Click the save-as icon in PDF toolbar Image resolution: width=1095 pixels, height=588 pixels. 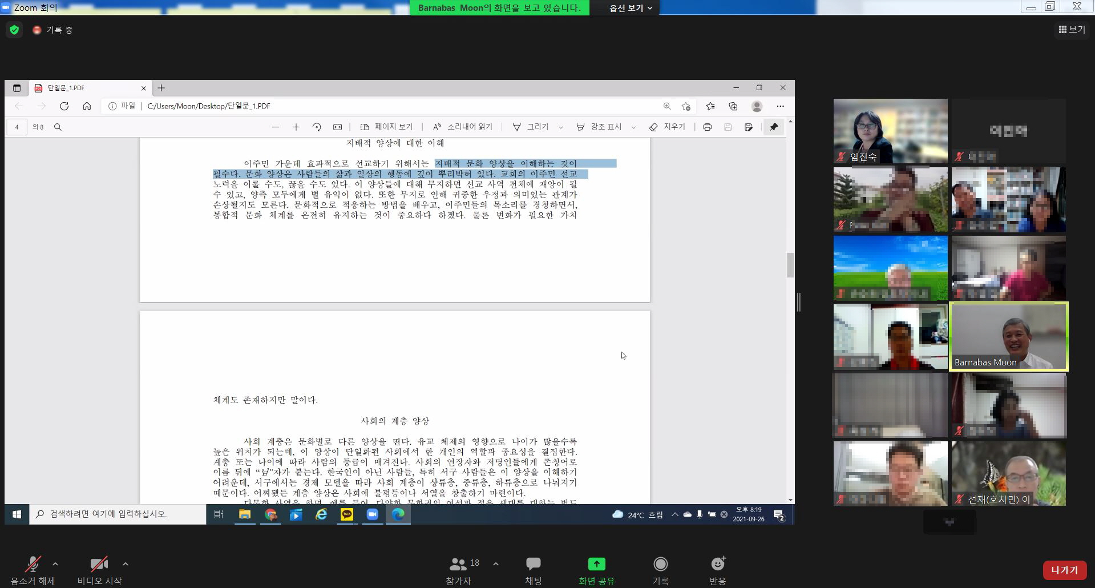pyautogui.click(x=749, y=127)
